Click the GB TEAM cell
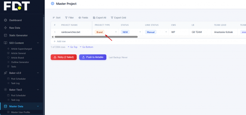246x115 pixels. click(197, 32)
